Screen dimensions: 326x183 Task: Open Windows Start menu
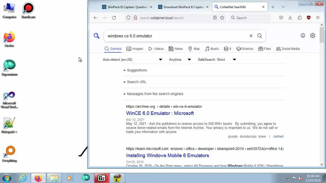6,178
